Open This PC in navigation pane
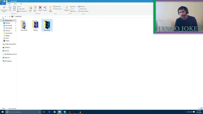This screenshot has height=114, width=203. pos(7,51)
